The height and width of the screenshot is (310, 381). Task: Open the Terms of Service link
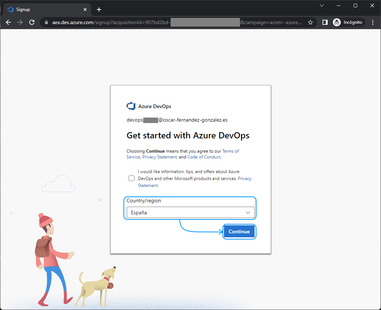(x=183, y=154)
